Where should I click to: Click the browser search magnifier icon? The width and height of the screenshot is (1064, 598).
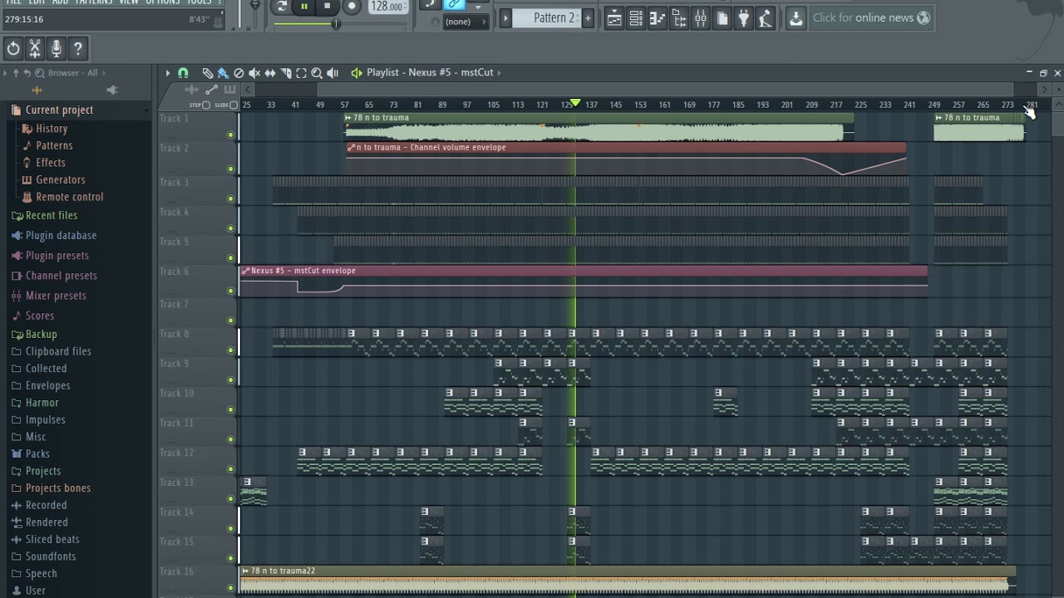click(39, 73)
